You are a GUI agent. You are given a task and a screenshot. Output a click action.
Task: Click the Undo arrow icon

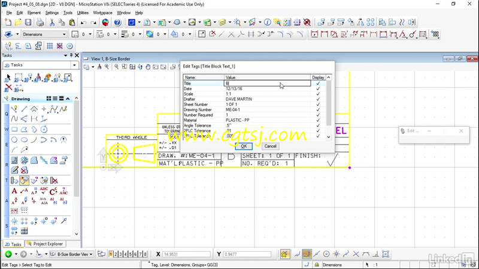pyautogui.click(x=83, y=22)
